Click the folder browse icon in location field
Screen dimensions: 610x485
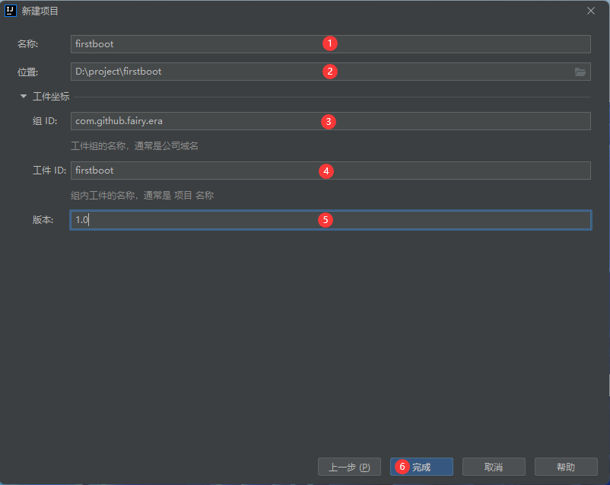coord(580,72)
